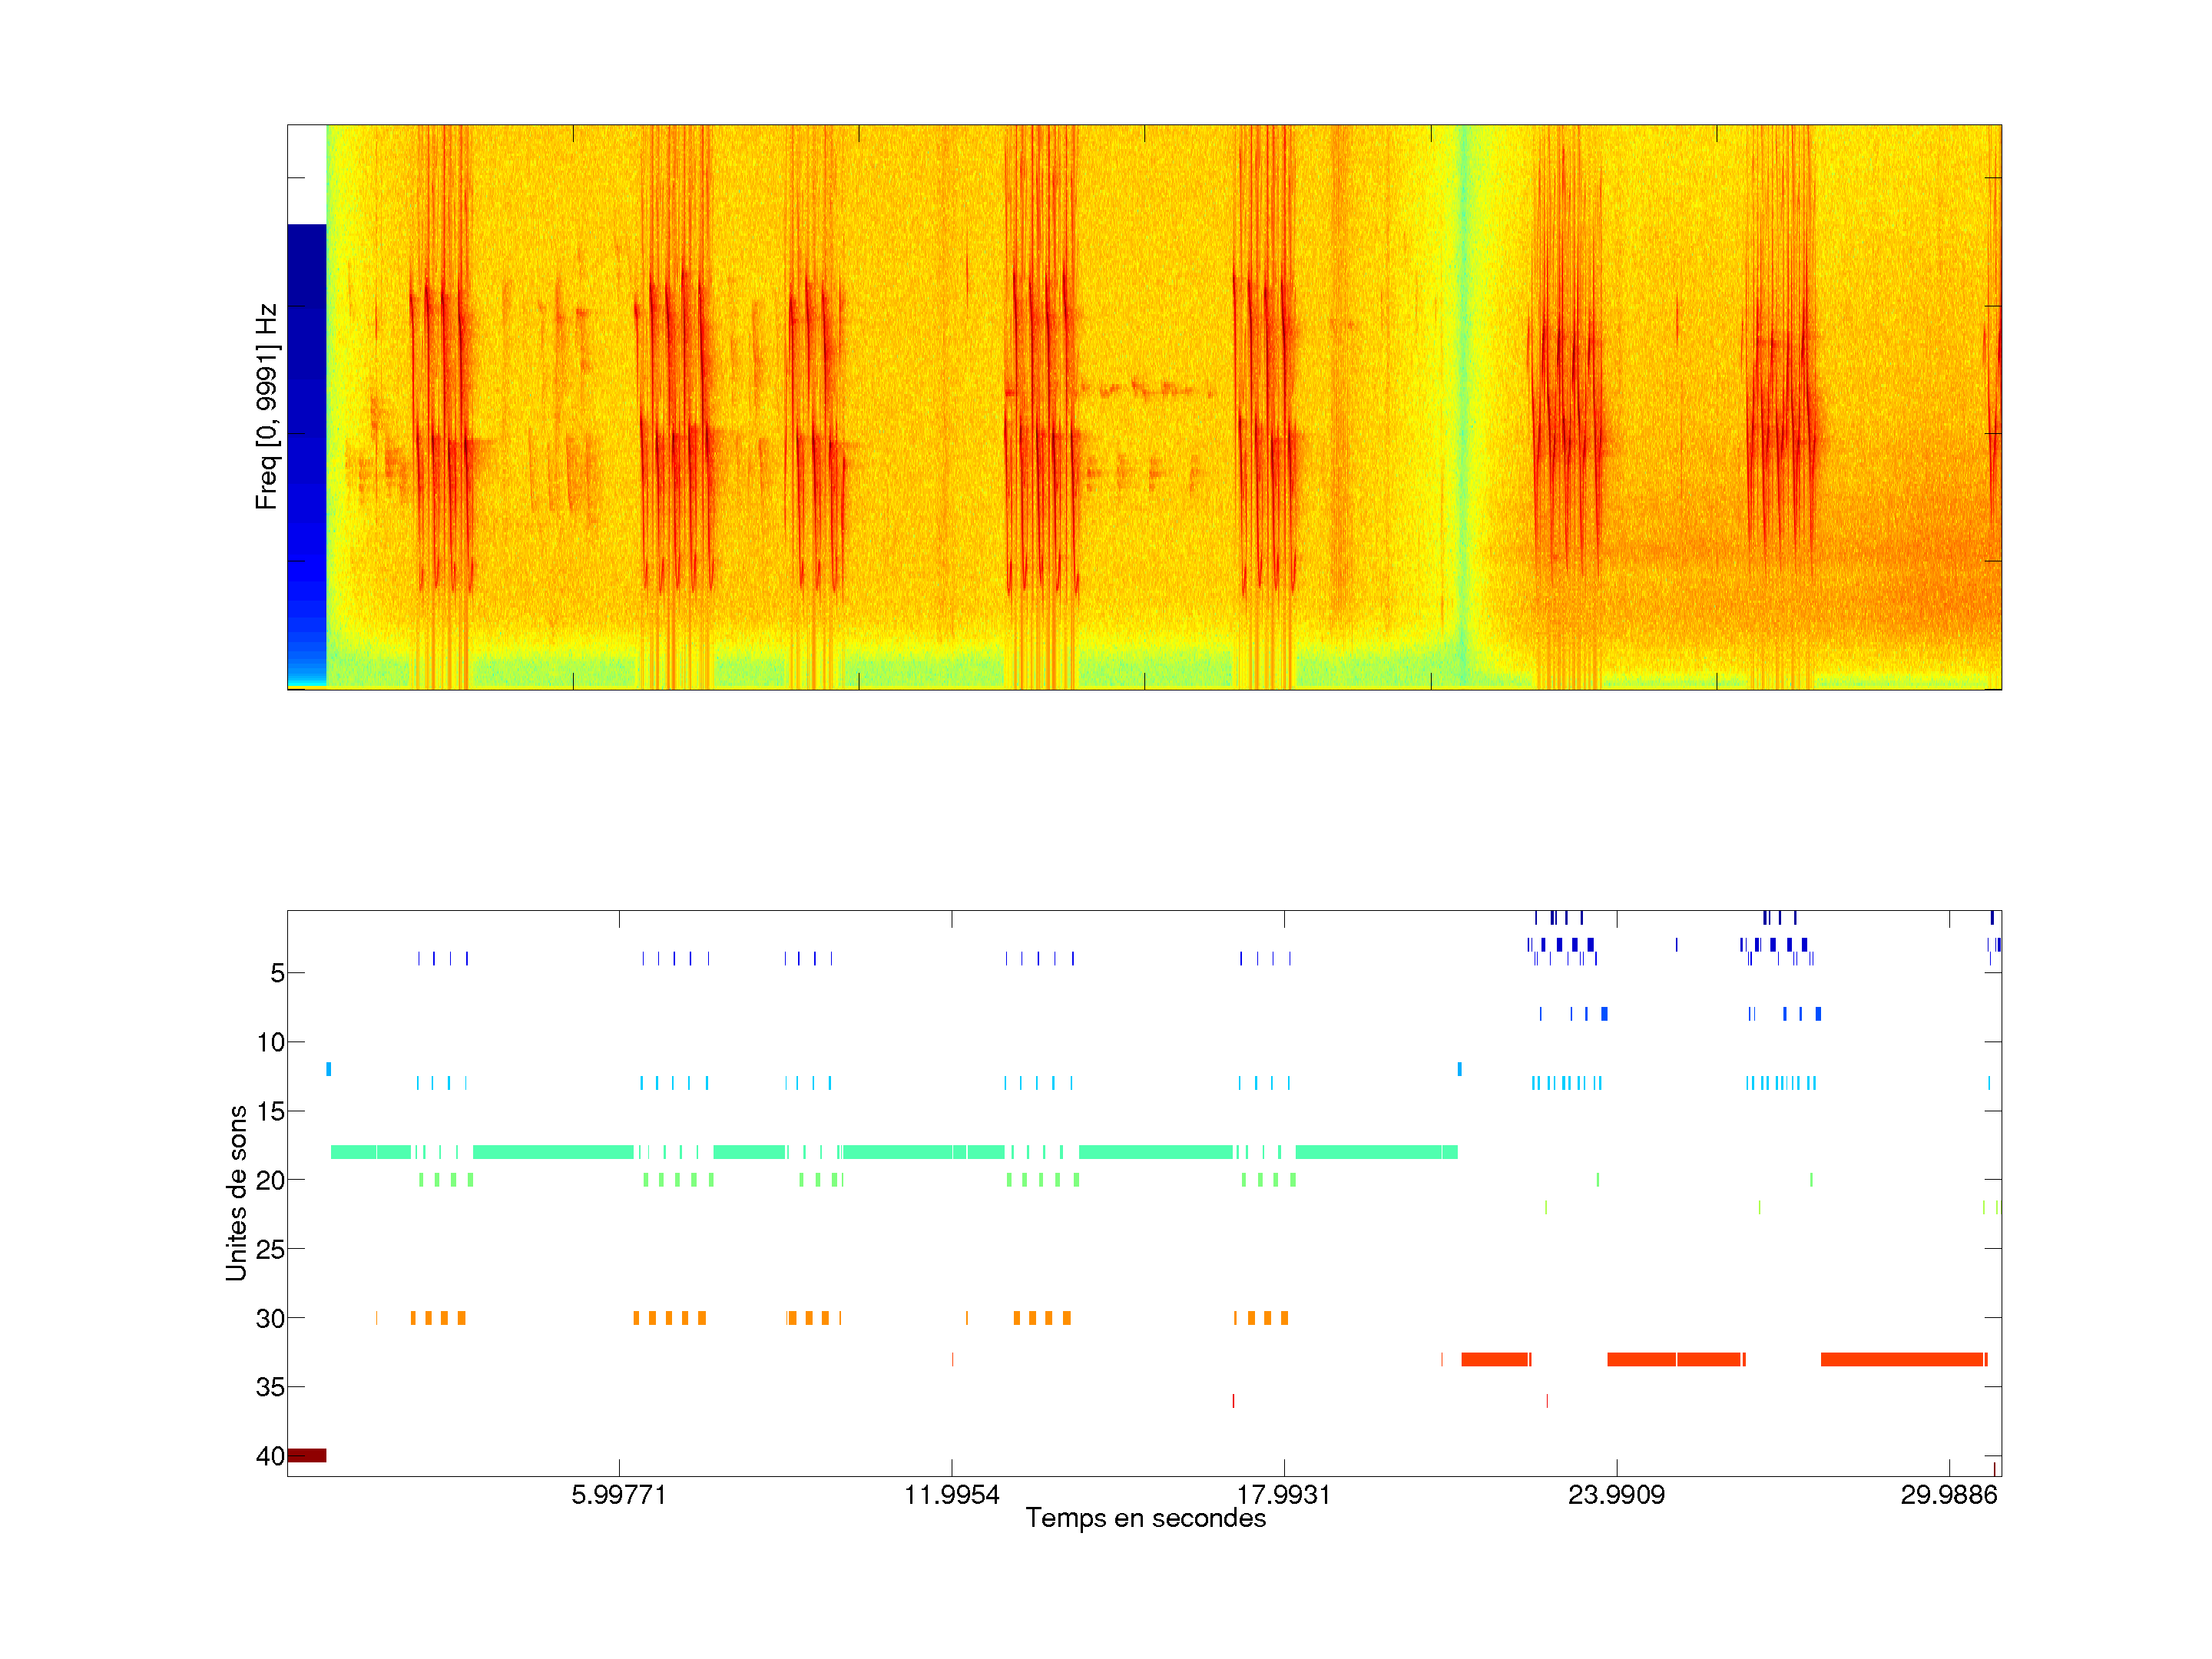This screenshot has width=2212, height=1659.
Task: Click the vertical cyan stripe in the spectrogram
Action: [1464, 400]
